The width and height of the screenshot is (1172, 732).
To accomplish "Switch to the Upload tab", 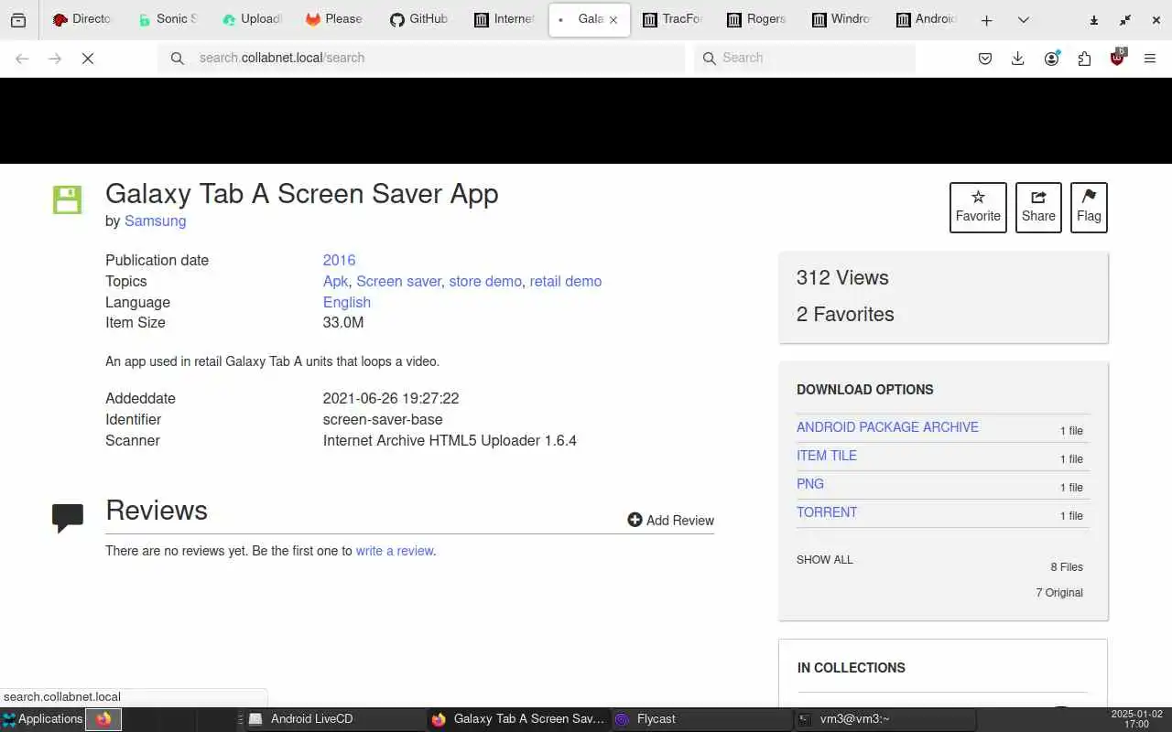I will click(252, 19).
